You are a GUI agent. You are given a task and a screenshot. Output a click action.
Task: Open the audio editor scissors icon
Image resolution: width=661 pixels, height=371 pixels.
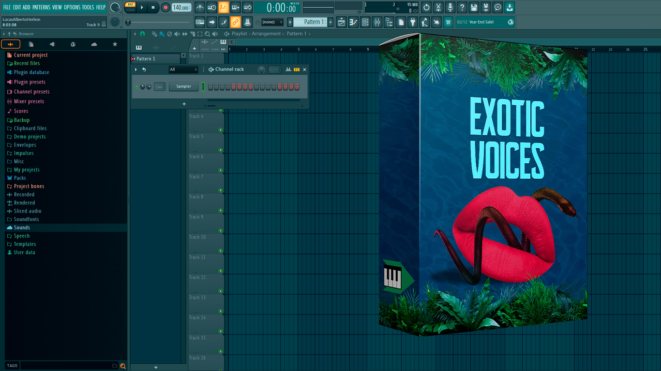coord(438,7)
